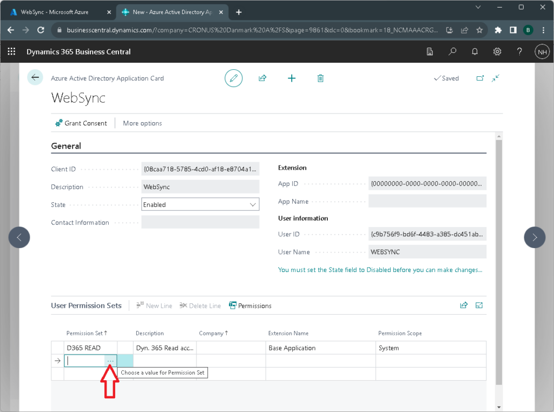Click the plus icon to create new
554x412 pixels.
tap(292, 78)
